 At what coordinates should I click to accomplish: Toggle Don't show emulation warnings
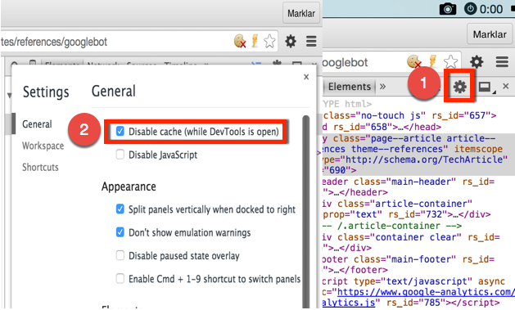coord(120,232)
